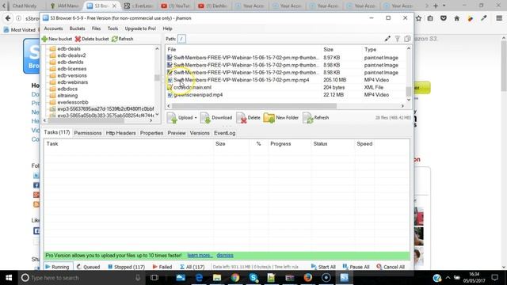This screenshot has width=507, height=285.
Task: Click Pause All tasks button
Action: click(356, 267)
